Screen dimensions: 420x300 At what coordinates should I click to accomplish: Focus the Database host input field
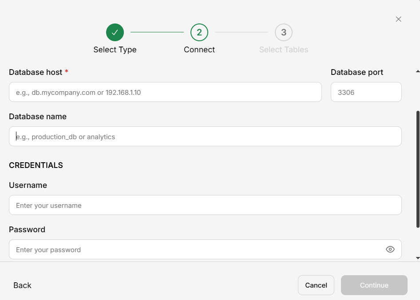coord(165,92)
